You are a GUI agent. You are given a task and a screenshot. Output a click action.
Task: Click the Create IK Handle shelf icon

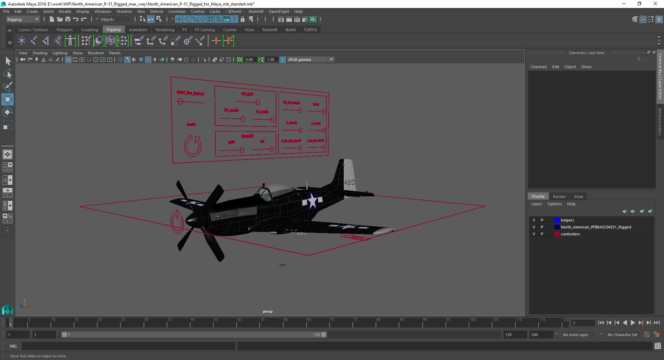pyautogui.click(x=46, y=41)
